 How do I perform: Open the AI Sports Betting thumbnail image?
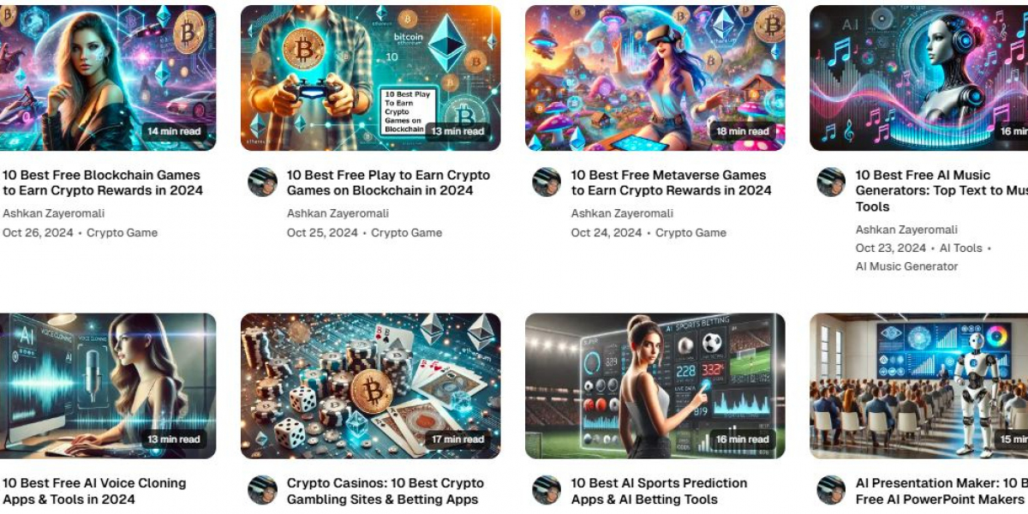point(654,385)
